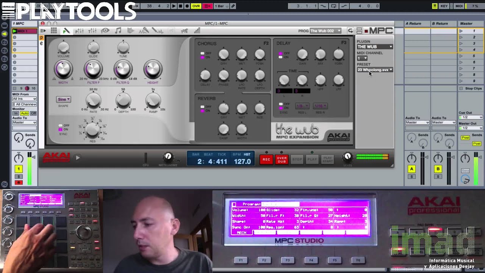This screenshot has width=485, height=273.
Task: Click the BPM 127.0 tempo field
Action: click(242, 162)
